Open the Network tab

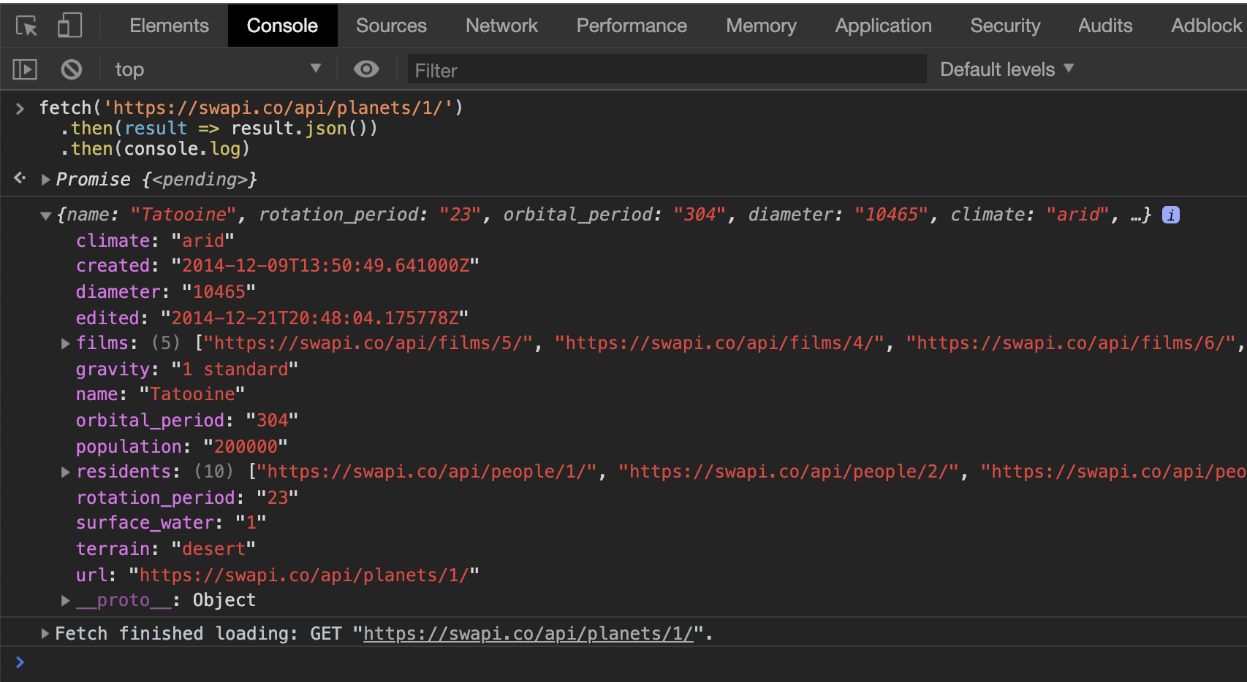click(501, 26)
